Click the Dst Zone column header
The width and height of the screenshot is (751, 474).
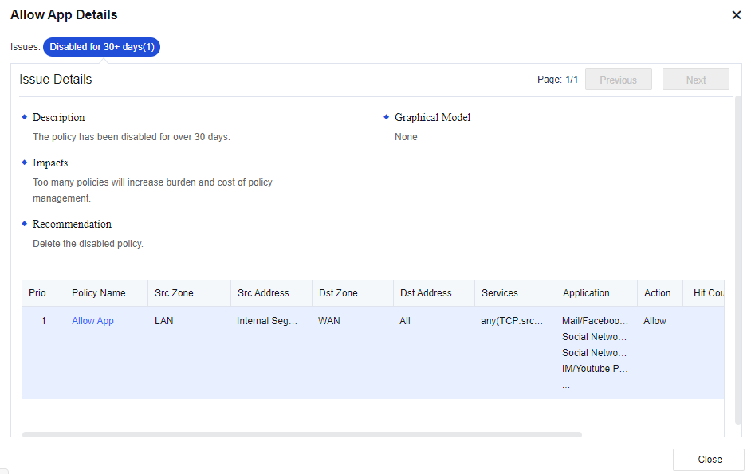click(x=337, y=293)
